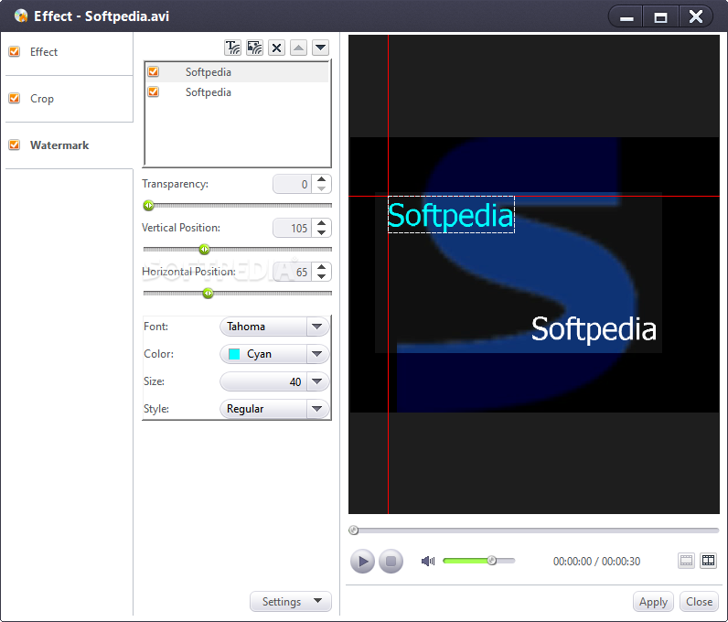Add an image watermark
The width and height of the screenshot is (728, 622).
coord(254,48)
